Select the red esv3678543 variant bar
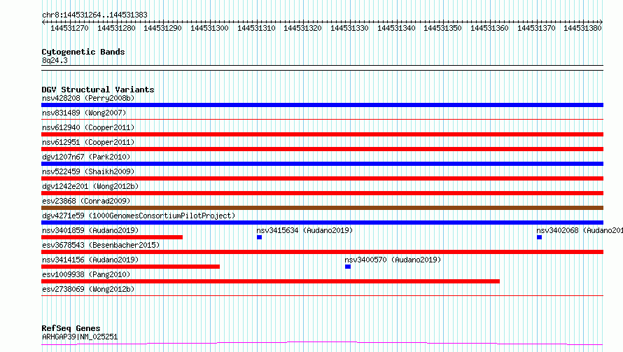 322,252
